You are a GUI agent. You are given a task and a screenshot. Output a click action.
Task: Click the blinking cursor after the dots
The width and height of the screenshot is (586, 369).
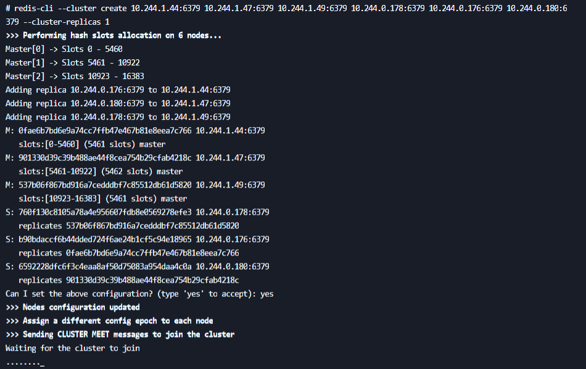coord(42,365)
